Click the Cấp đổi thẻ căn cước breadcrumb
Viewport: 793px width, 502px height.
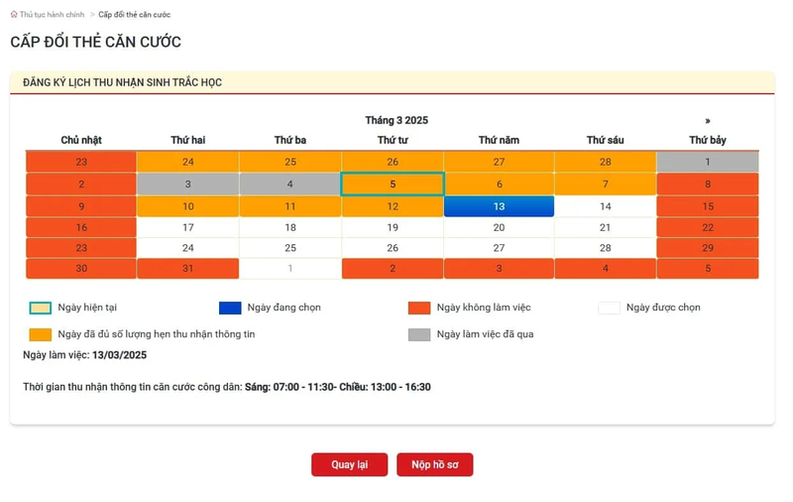point(135,15)
